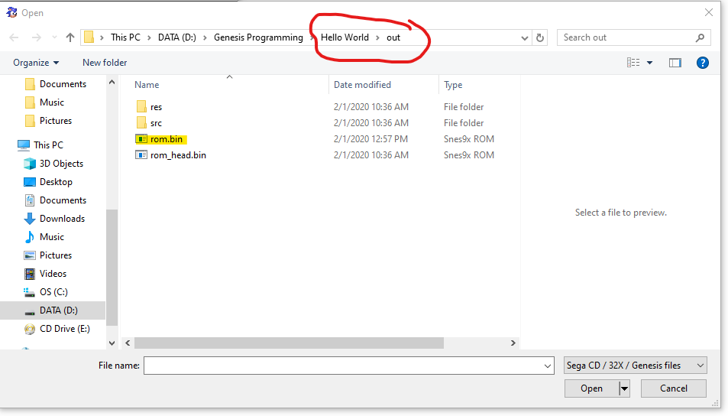Click the Open button split arrow

[x=624, y=388]
